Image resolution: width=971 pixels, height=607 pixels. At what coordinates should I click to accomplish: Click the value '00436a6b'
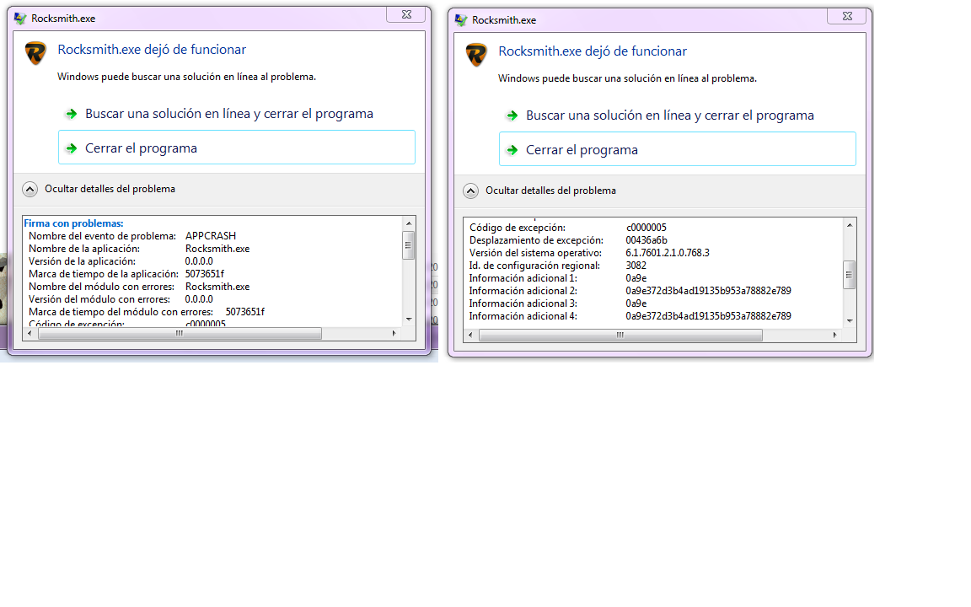pyautogui.click(x=646, y=240)
